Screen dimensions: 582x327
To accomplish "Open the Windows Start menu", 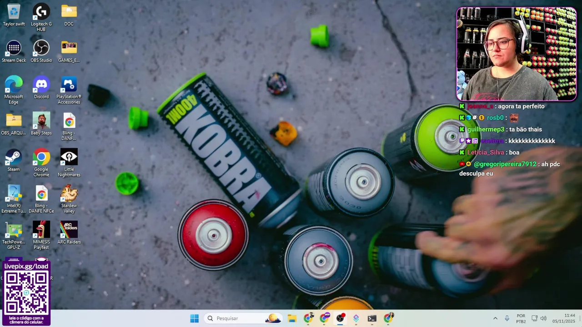I will 194,318.
